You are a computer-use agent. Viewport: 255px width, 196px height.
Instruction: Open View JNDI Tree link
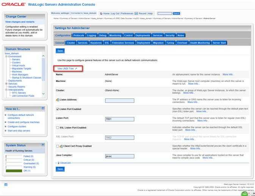66,69
